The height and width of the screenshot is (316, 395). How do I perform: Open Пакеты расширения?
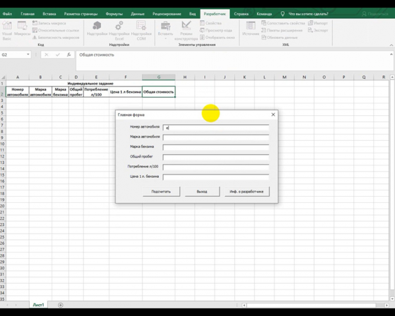[282, 30]
